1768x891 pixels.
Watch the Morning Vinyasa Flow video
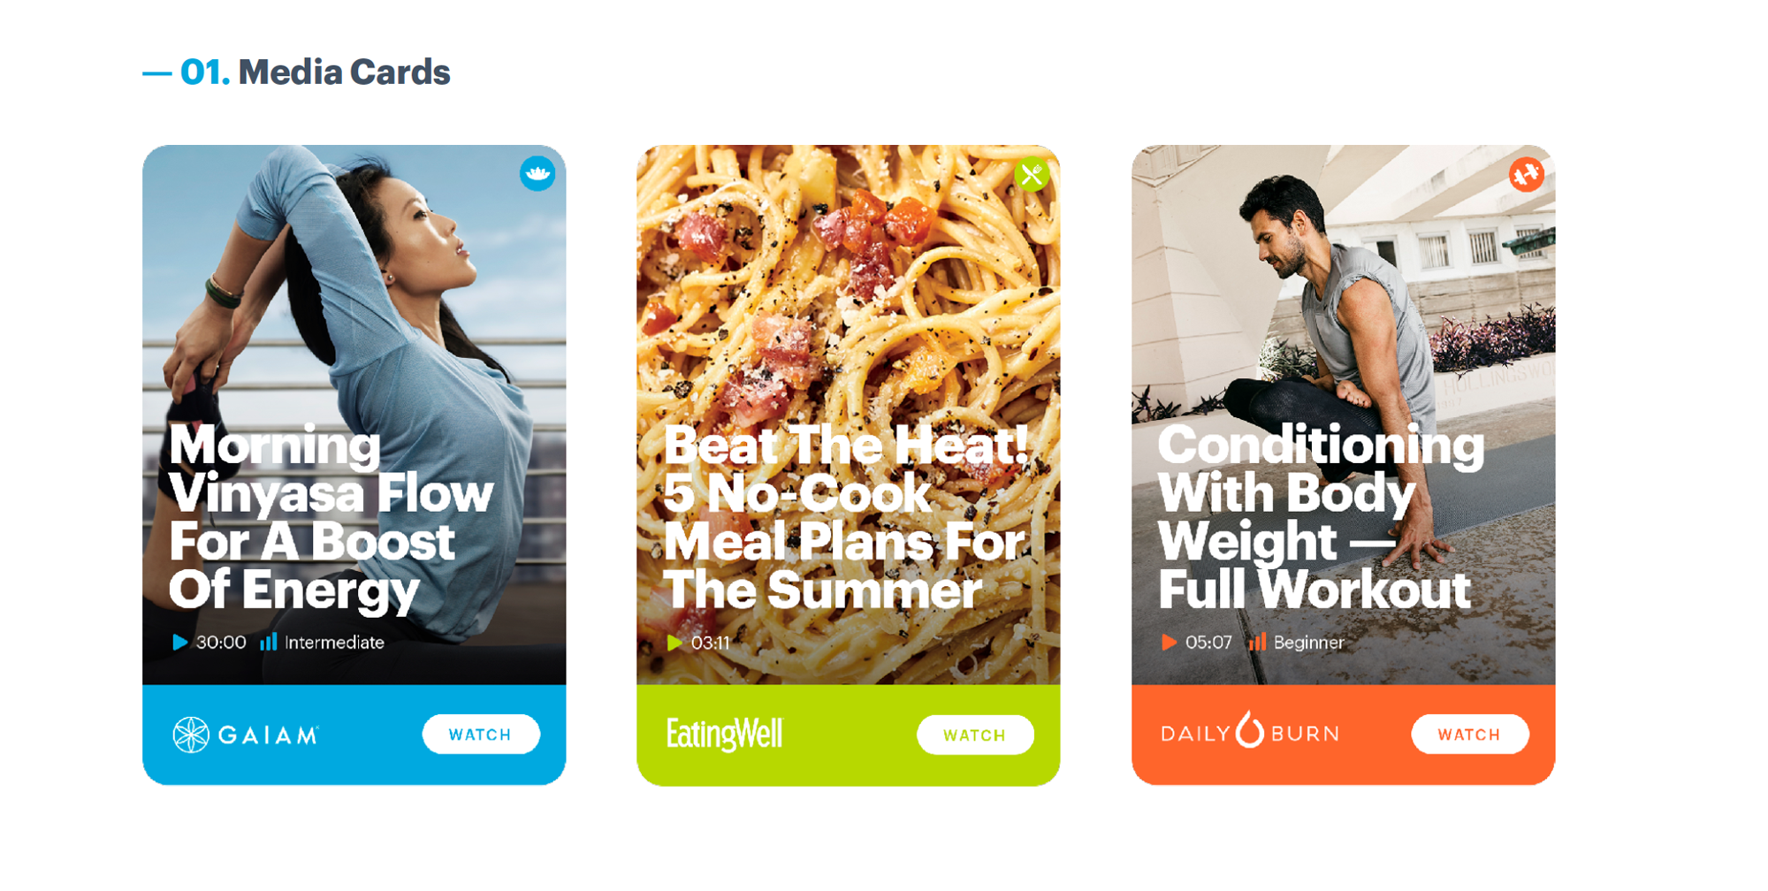coord(481,735)
